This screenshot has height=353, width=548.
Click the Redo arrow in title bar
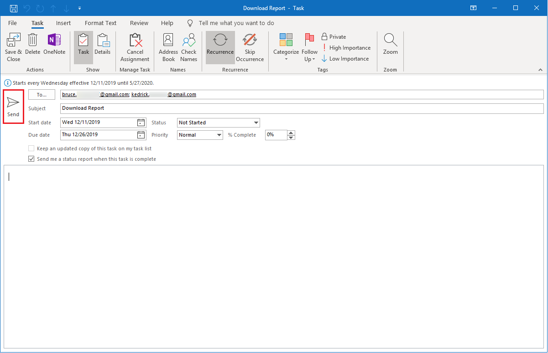(40, 8)
